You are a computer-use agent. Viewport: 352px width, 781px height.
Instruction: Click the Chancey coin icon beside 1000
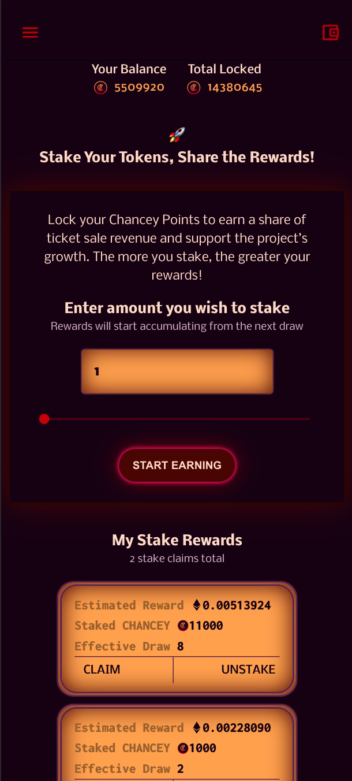pyautogui.click(x=182, y=748)
